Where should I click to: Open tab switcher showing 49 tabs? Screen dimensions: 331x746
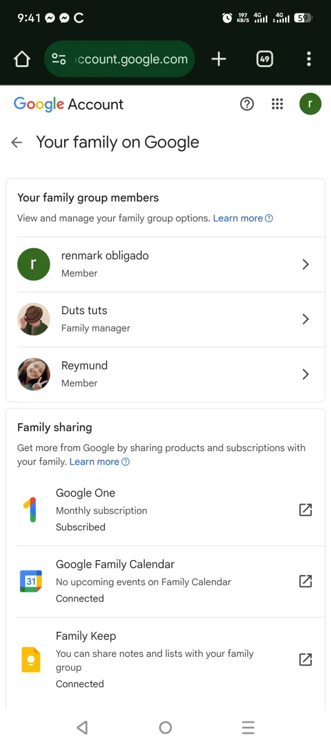(x=265, y=59)
